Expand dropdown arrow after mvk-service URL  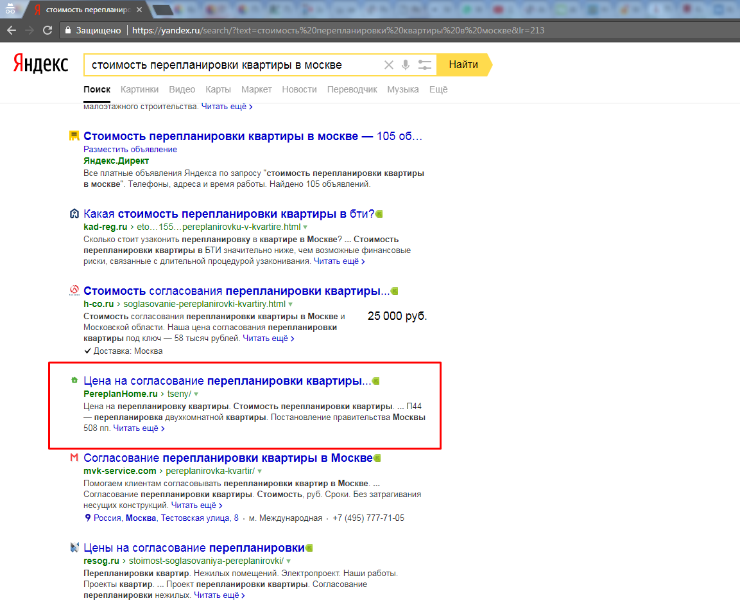pos(259,471)
